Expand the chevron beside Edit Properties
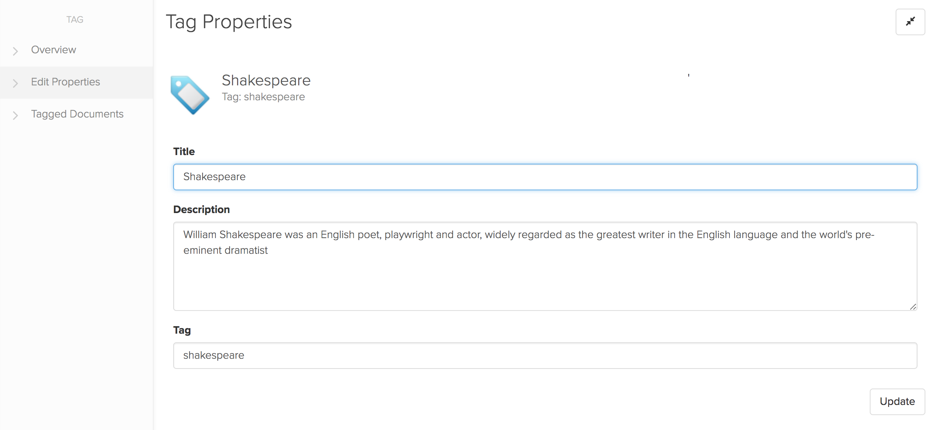 tap(15, 83)
